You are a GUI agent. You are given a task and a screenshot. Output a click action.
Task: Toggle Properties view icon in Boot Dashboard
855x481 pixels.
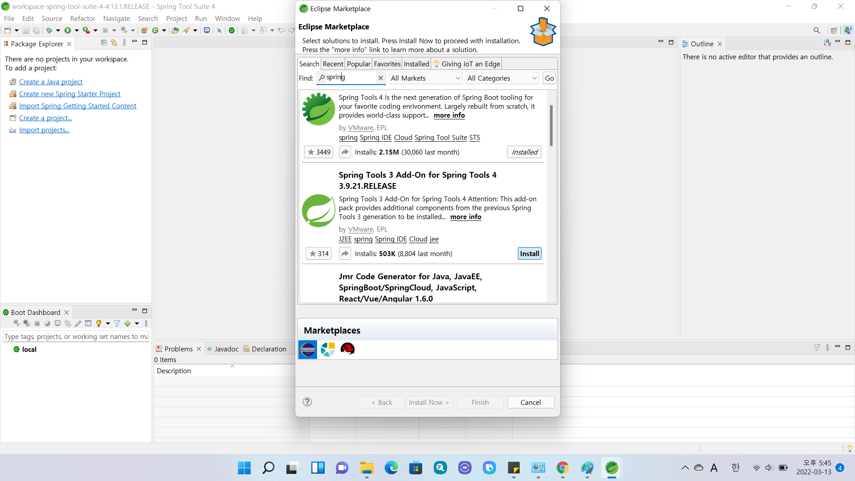pos(88,324)
